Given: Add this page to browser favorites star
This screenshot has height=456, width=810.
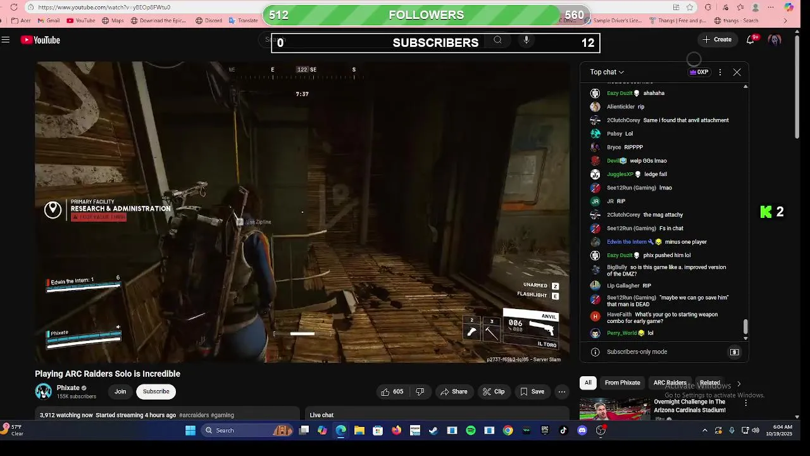Looking at the screenshot, I should coord(690,8).
